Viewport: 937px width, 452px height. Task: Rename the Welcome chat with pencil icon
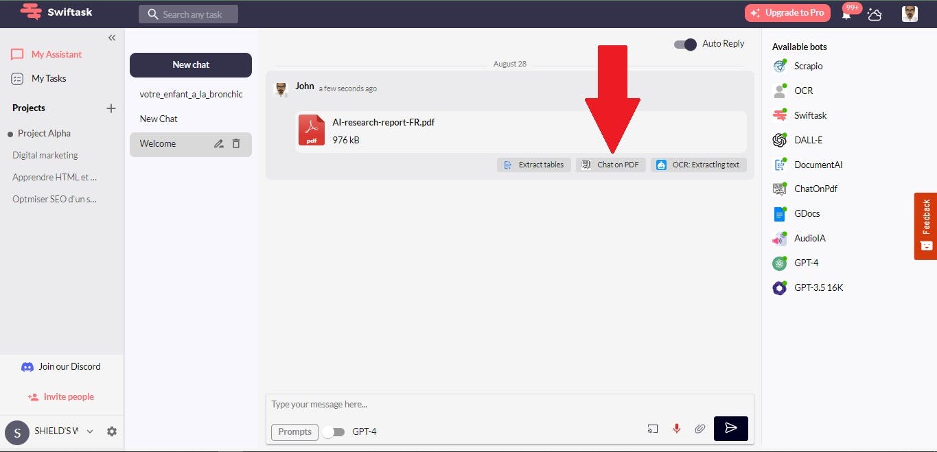(x=218, y=144)
